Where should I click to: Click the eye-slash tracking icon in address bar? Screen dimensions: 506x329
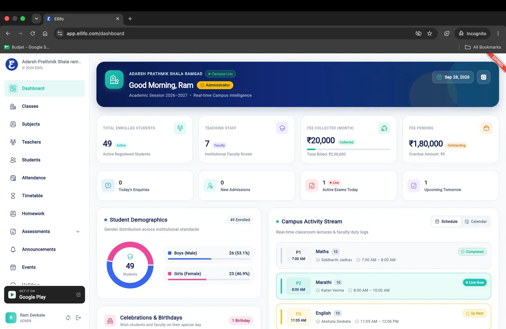pos(418,34)
